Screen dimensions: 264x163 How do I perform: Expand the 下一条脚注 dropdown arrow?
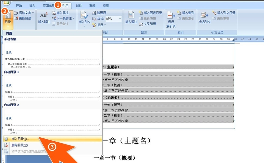(74, 18)
